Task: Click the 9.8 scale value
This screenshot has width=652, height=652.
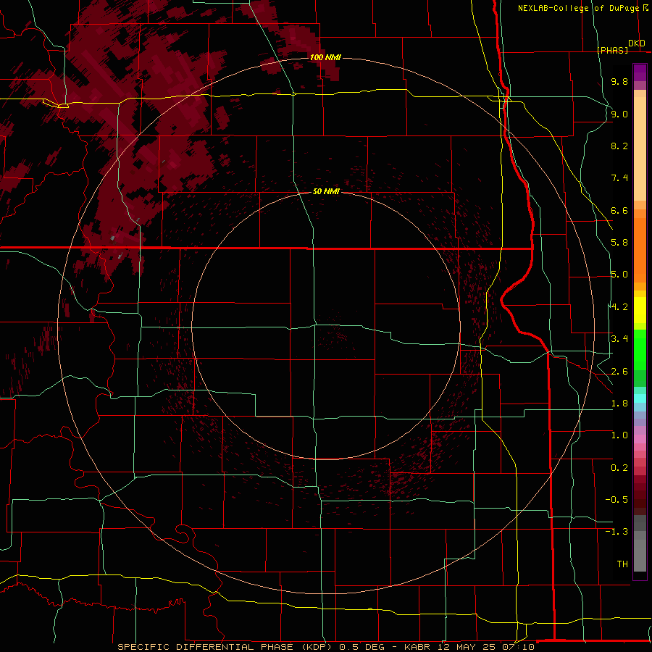Action: point(619,81)
